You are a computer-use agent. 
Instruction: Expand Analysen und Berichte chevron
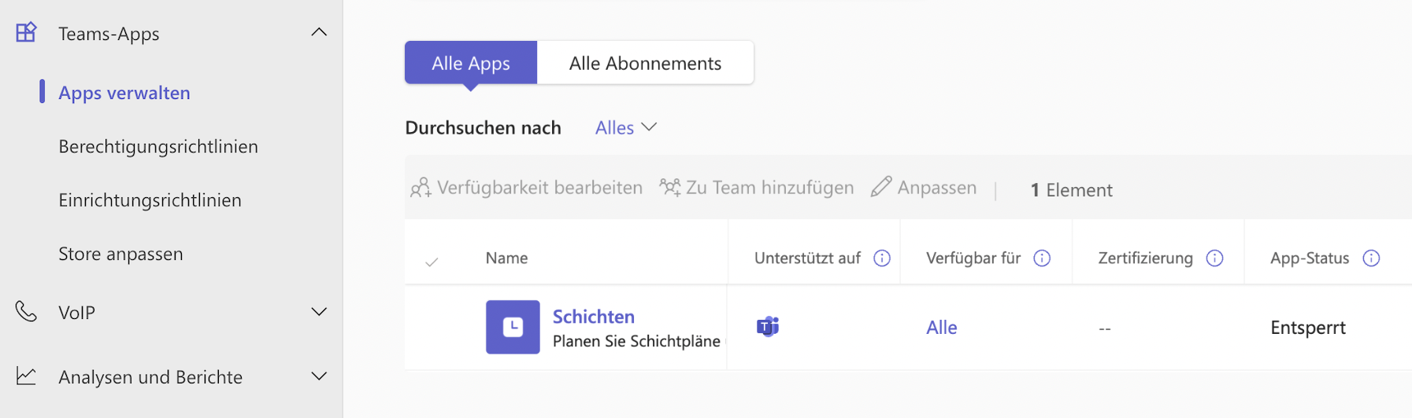click(x=319, y=376)
